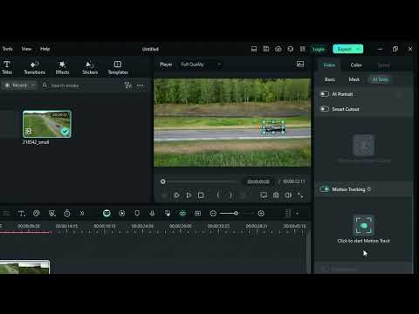Take a snapshot with camera icon
This screenshot has height=314, width=419.
276,195
